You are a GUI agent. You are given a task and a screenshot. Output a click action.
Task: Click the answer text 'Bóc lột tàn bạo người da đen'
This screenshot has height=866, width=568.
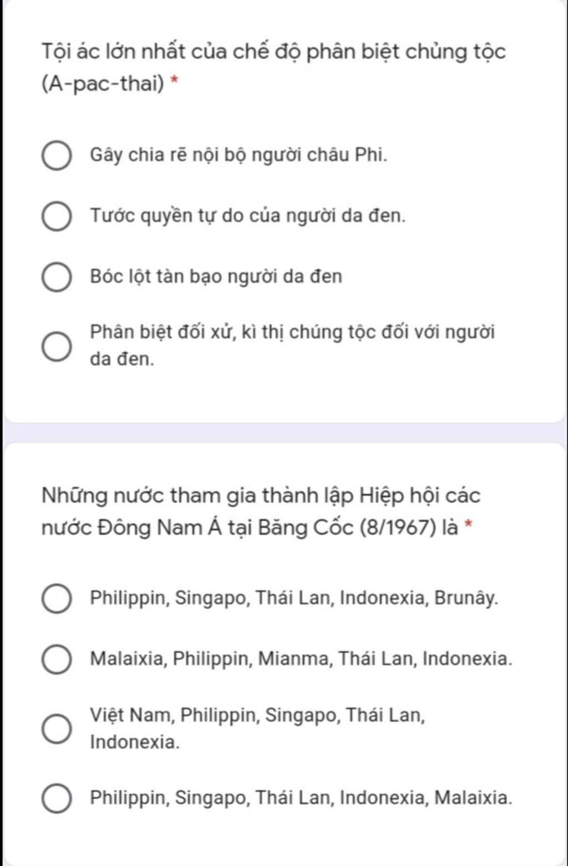click(216, 276)
